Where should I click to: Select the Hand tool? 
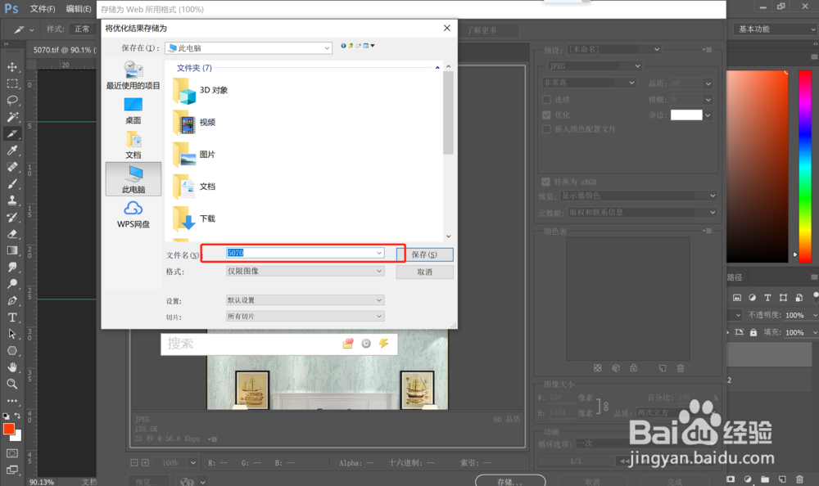click(x=12, y=367)
